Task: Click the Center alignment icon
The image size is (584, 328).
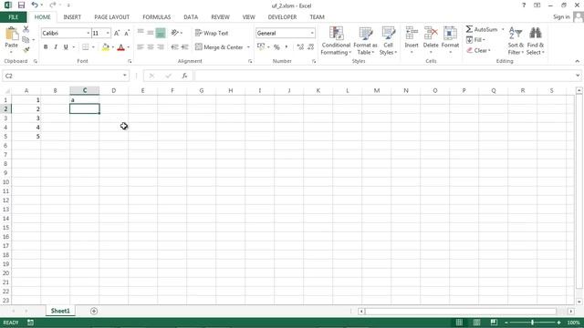Action: pos(151,46)
